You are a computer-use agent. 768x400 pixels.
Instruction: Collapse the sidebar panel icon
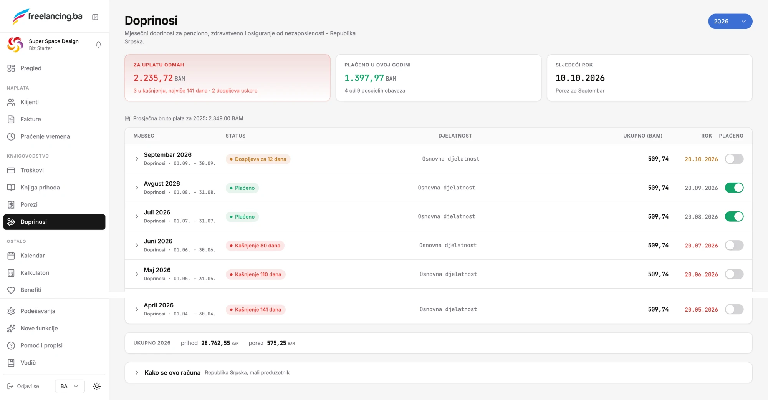(x=95, y=17)
